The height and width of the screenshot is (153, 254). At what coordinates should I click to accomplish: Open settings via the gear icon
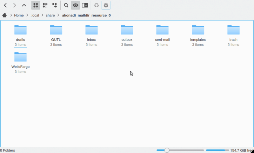[106, 5]
